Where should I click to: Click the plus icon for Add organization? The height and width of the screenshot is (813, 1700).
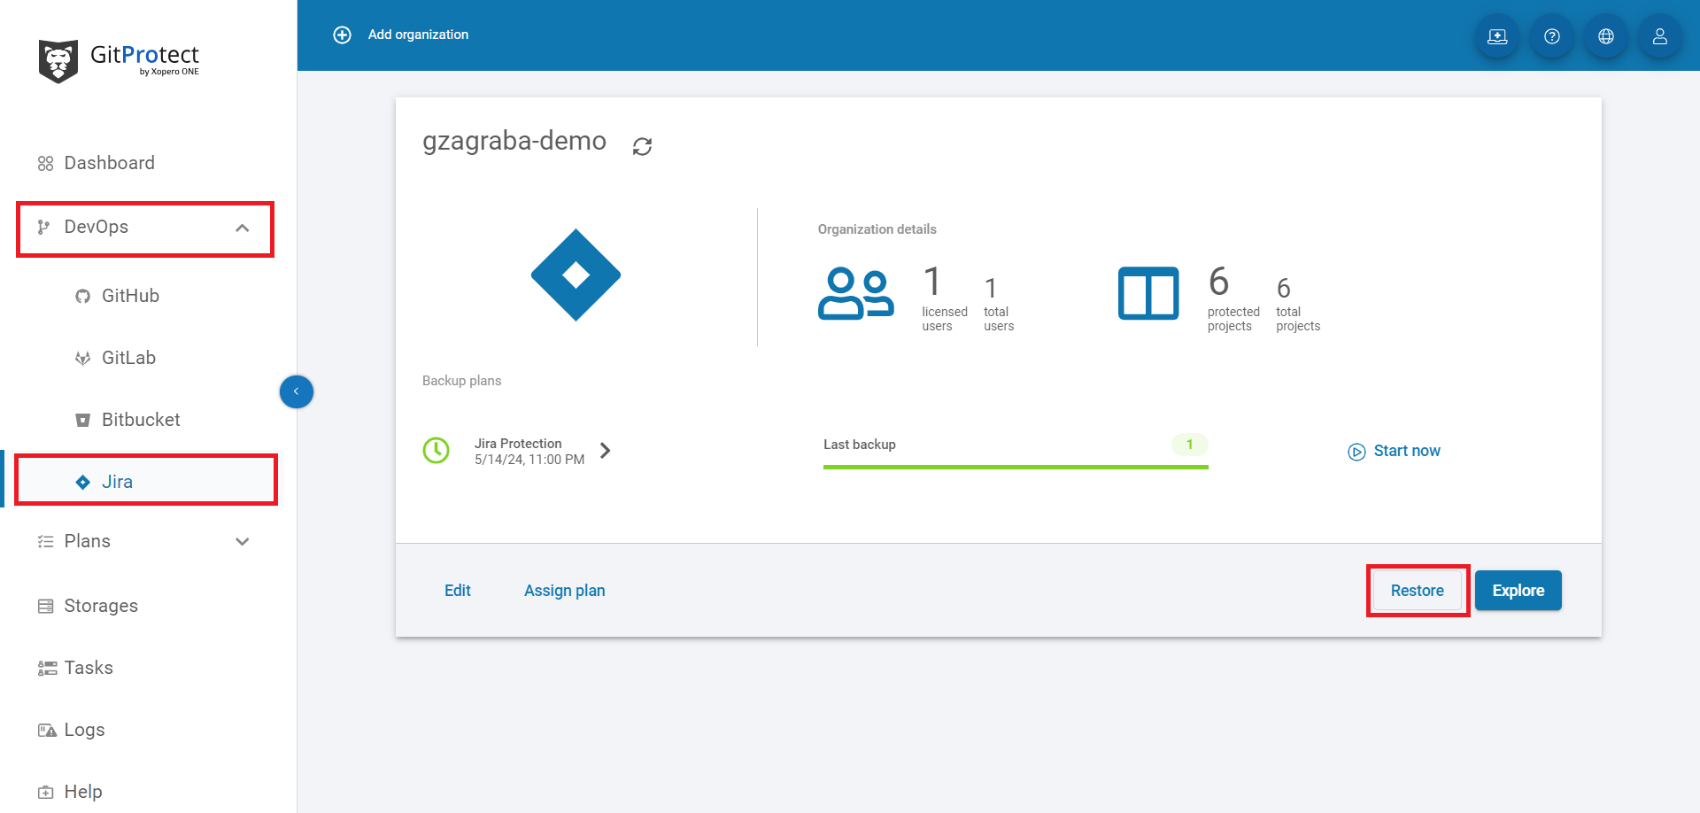click(x=342, y=35)
